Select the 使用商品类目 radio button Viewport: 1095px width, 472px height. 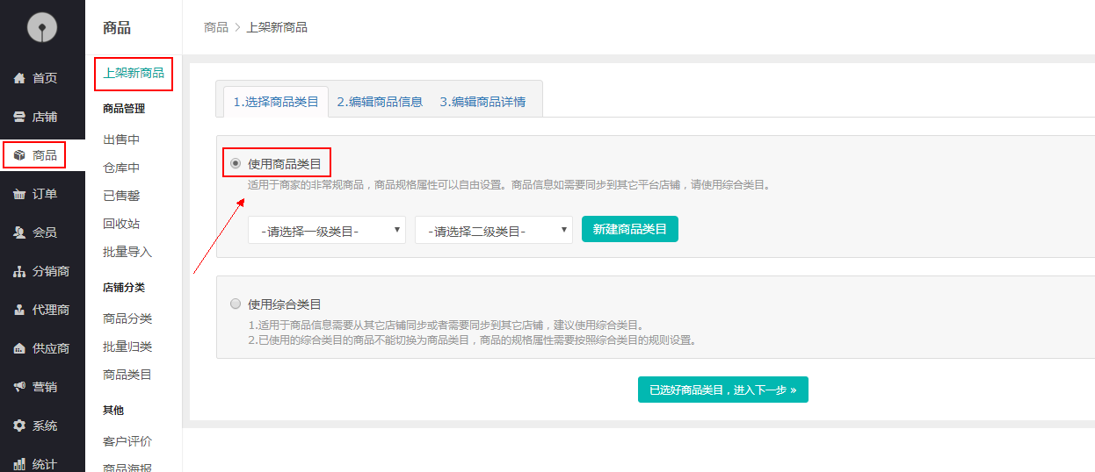point(235,163)
